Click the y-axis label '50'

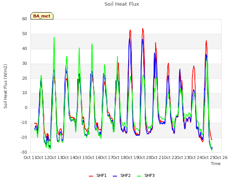[x=24, y=34]
